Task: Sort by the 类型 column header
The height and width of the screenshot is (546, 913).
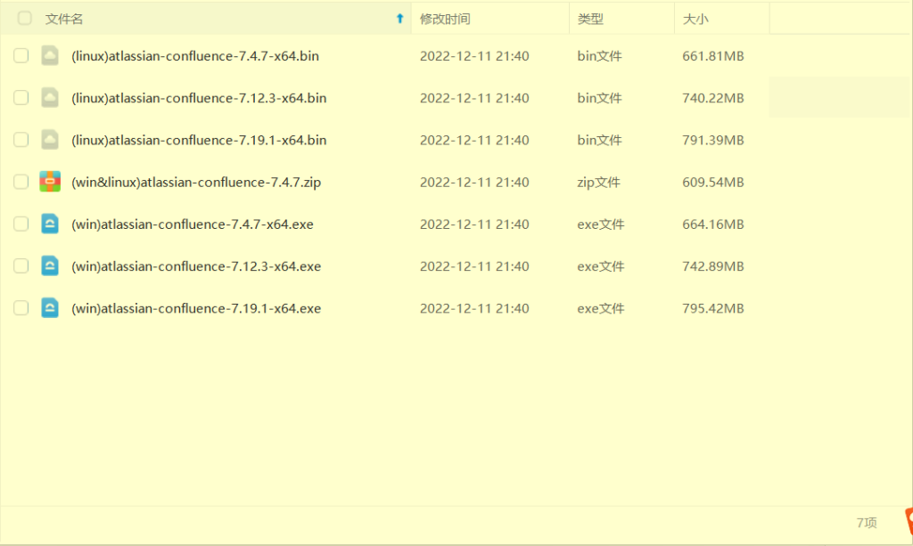Action: click(590, 20)
